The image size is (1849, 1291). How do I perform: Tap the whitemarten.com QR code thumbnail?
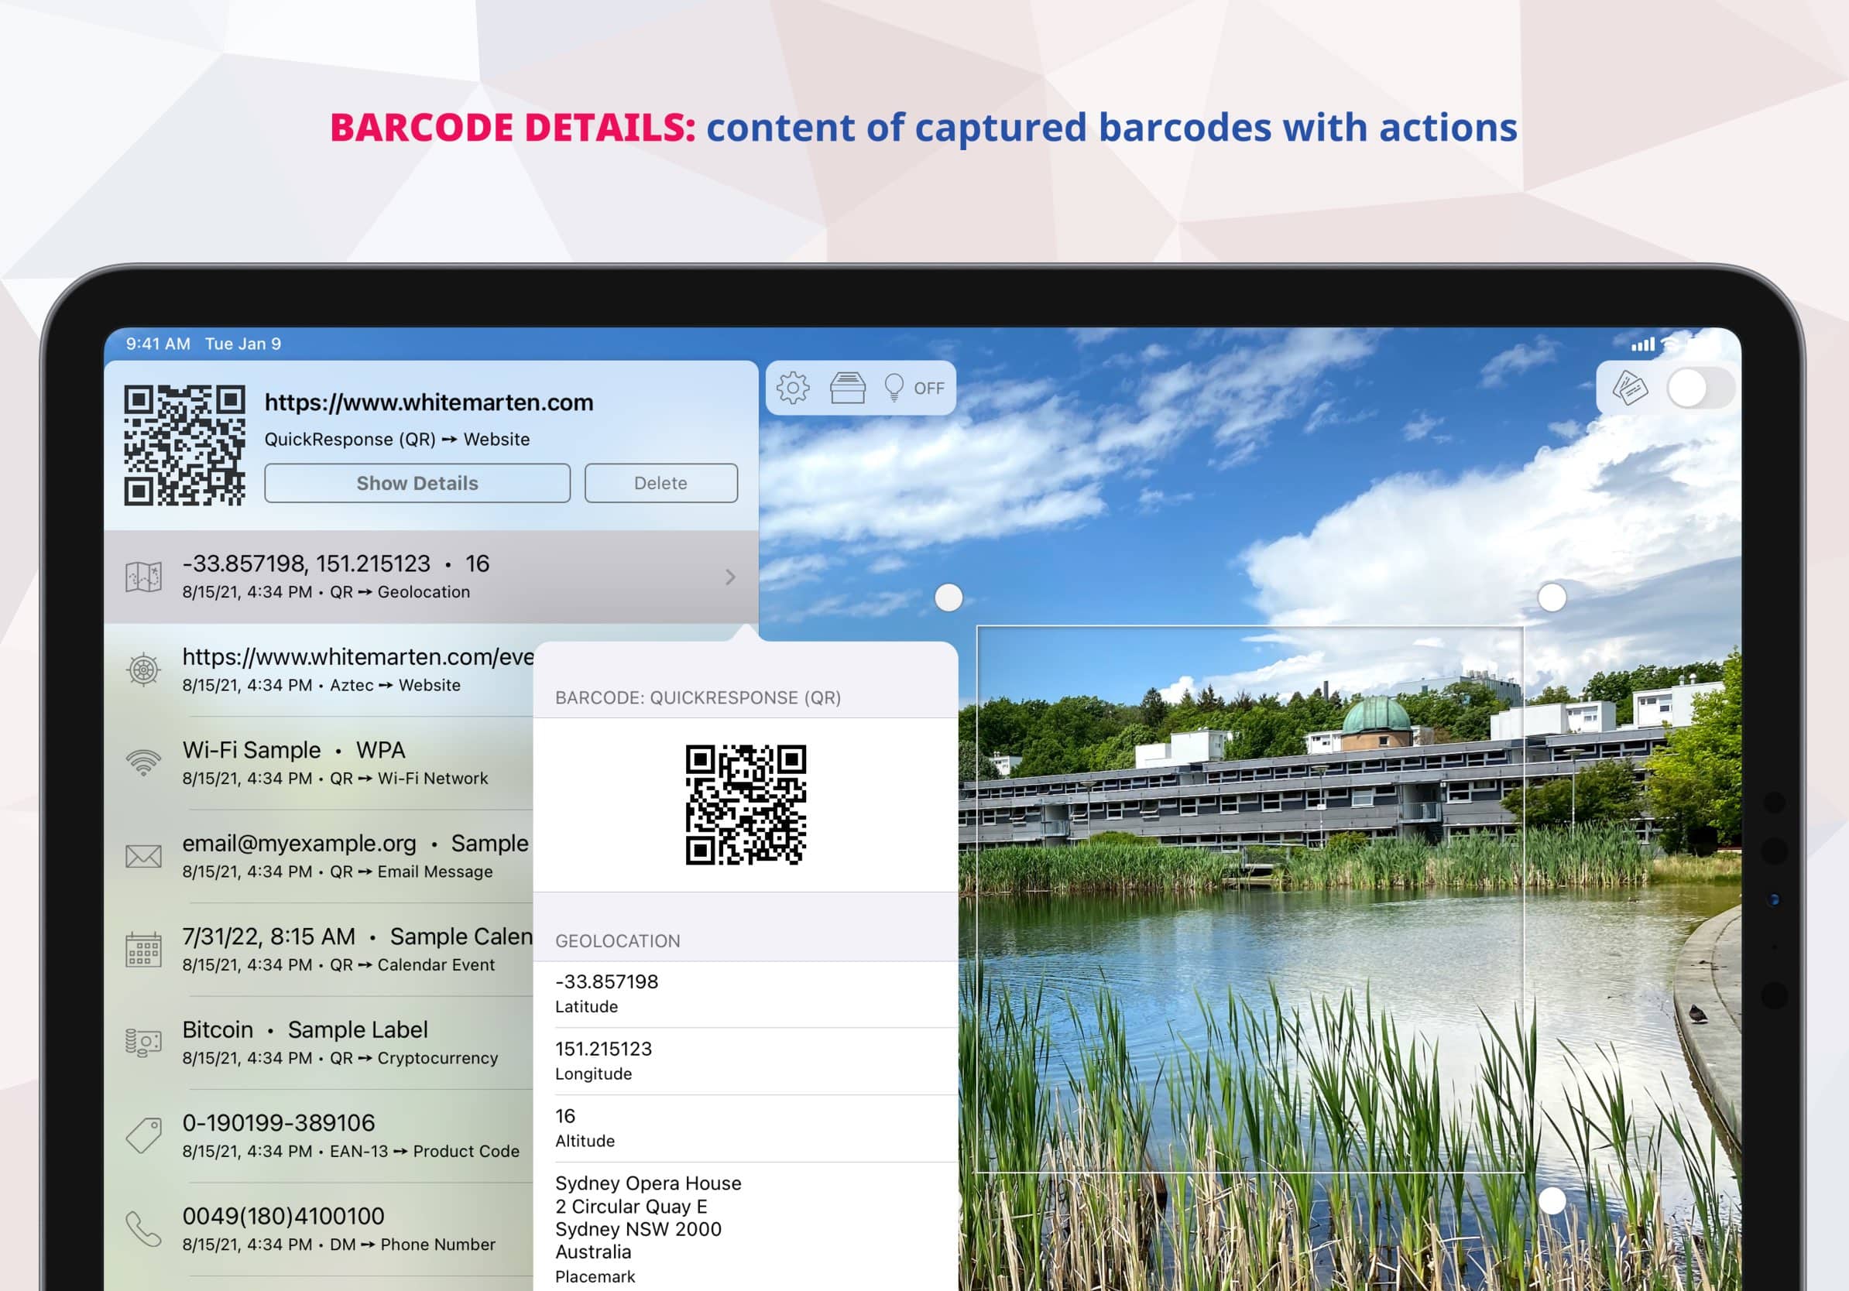184,445
